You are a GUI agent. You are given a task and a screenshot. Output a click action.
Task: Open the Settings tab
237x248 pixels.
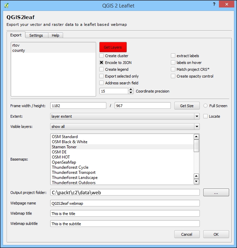36,35
